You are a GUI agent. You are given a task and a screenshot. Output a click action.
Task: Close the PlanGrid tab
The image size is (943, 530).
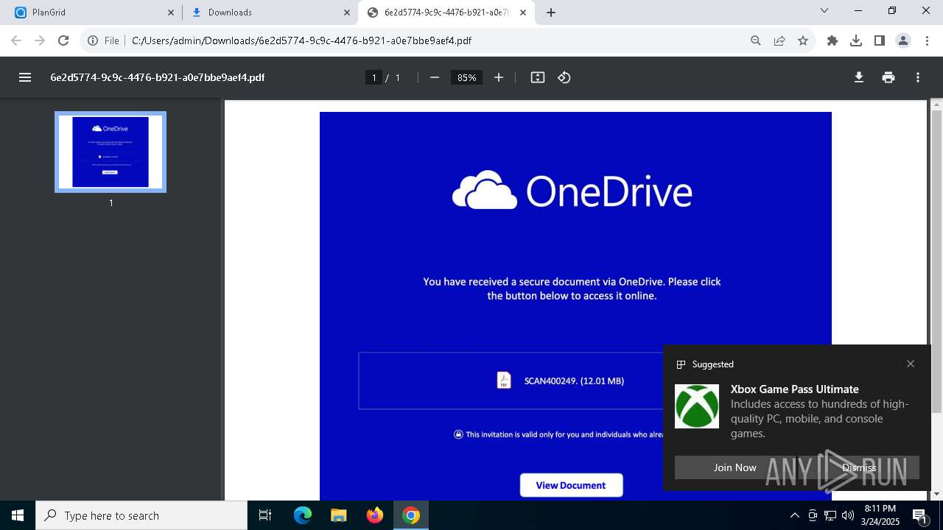pos(171,13)
